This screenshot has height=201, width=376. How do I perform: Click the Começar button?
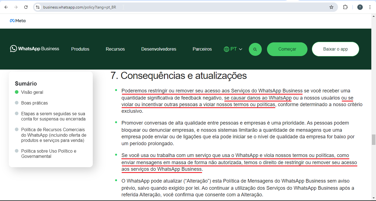click(x=287, y=49)
